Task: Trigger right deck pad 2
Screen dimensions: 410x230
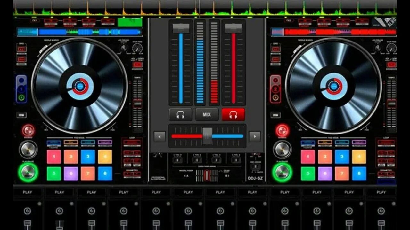Action: click(325, 157)
